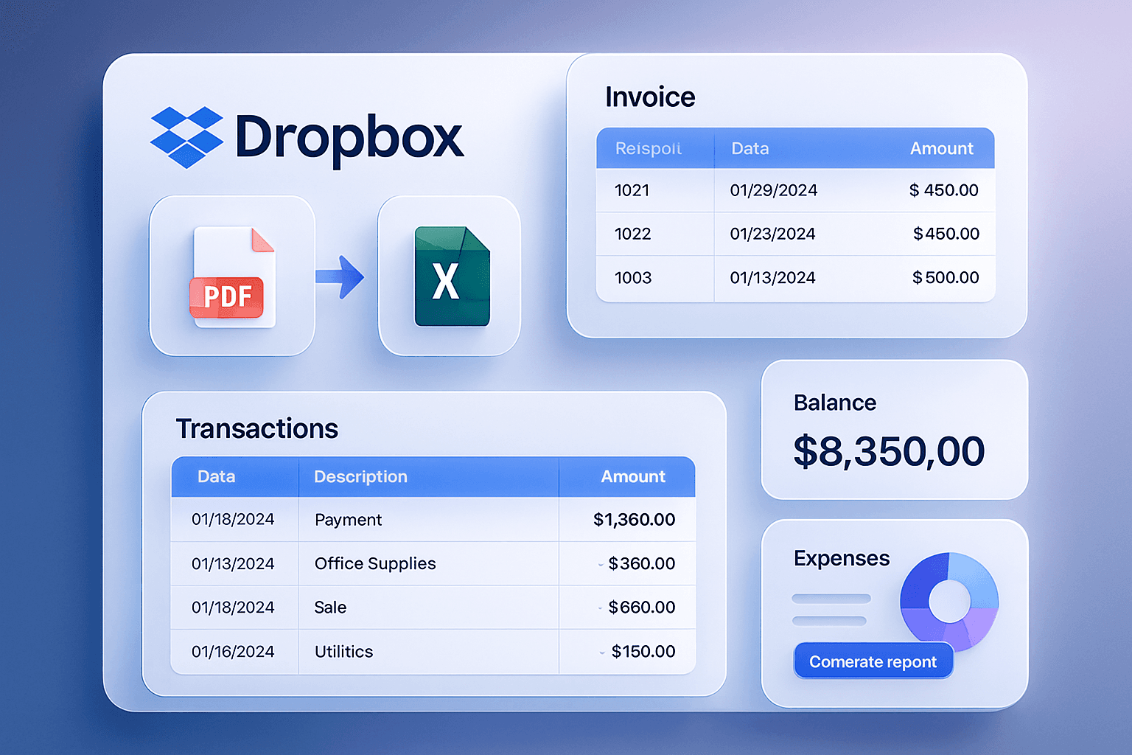Select the Excel file icon
Viewport: 1132px width, 755px height.
click(x=452, y=276)
